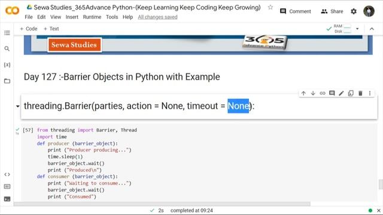Add a comment to the cell
This screenshot has height=215, width=383.
[x=332, y=93]
